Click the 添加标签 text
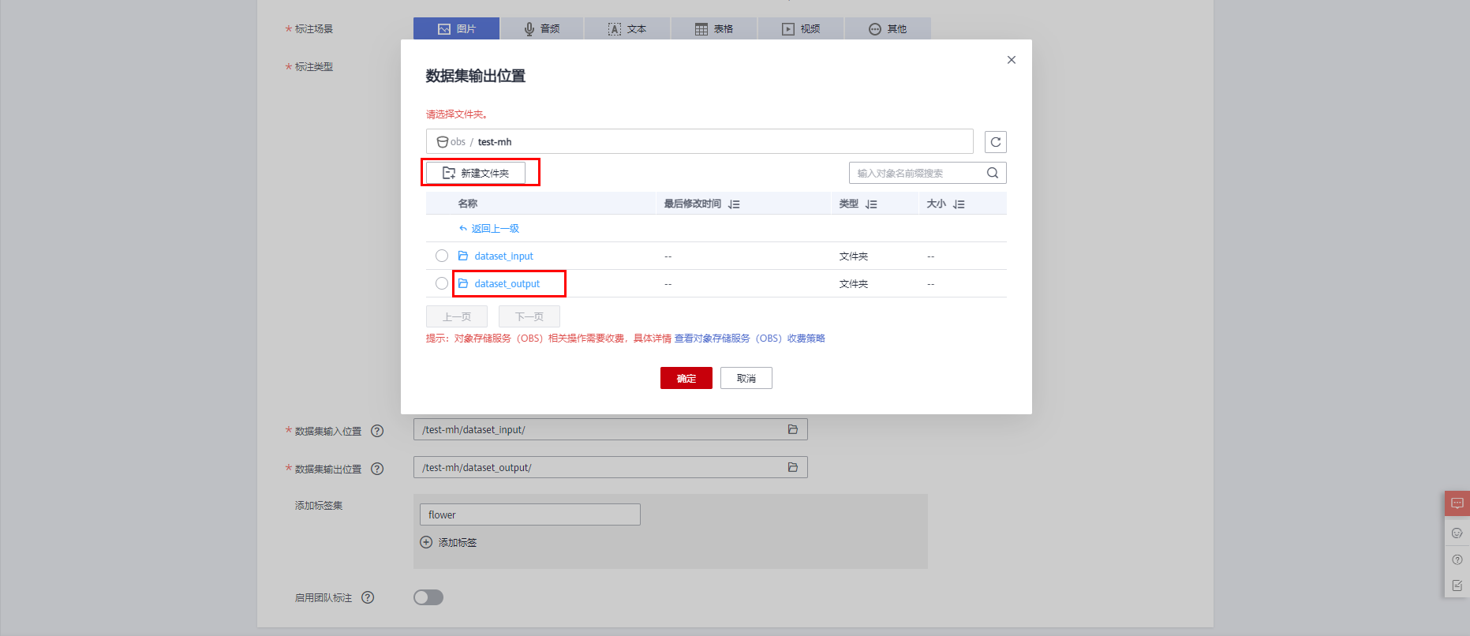1470x636 pixels. (458, 543)
